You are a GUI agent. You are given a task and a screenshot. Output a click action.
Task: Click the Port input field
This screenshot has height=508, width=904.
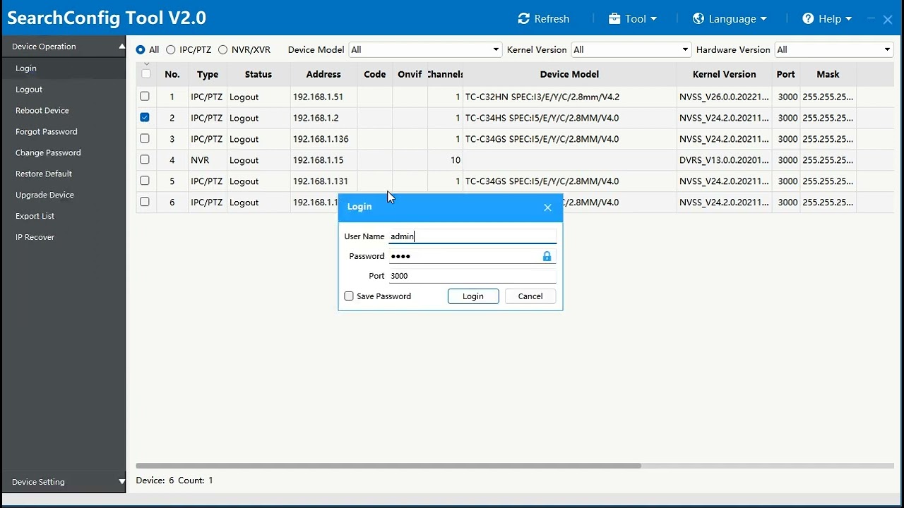point(472,276)
